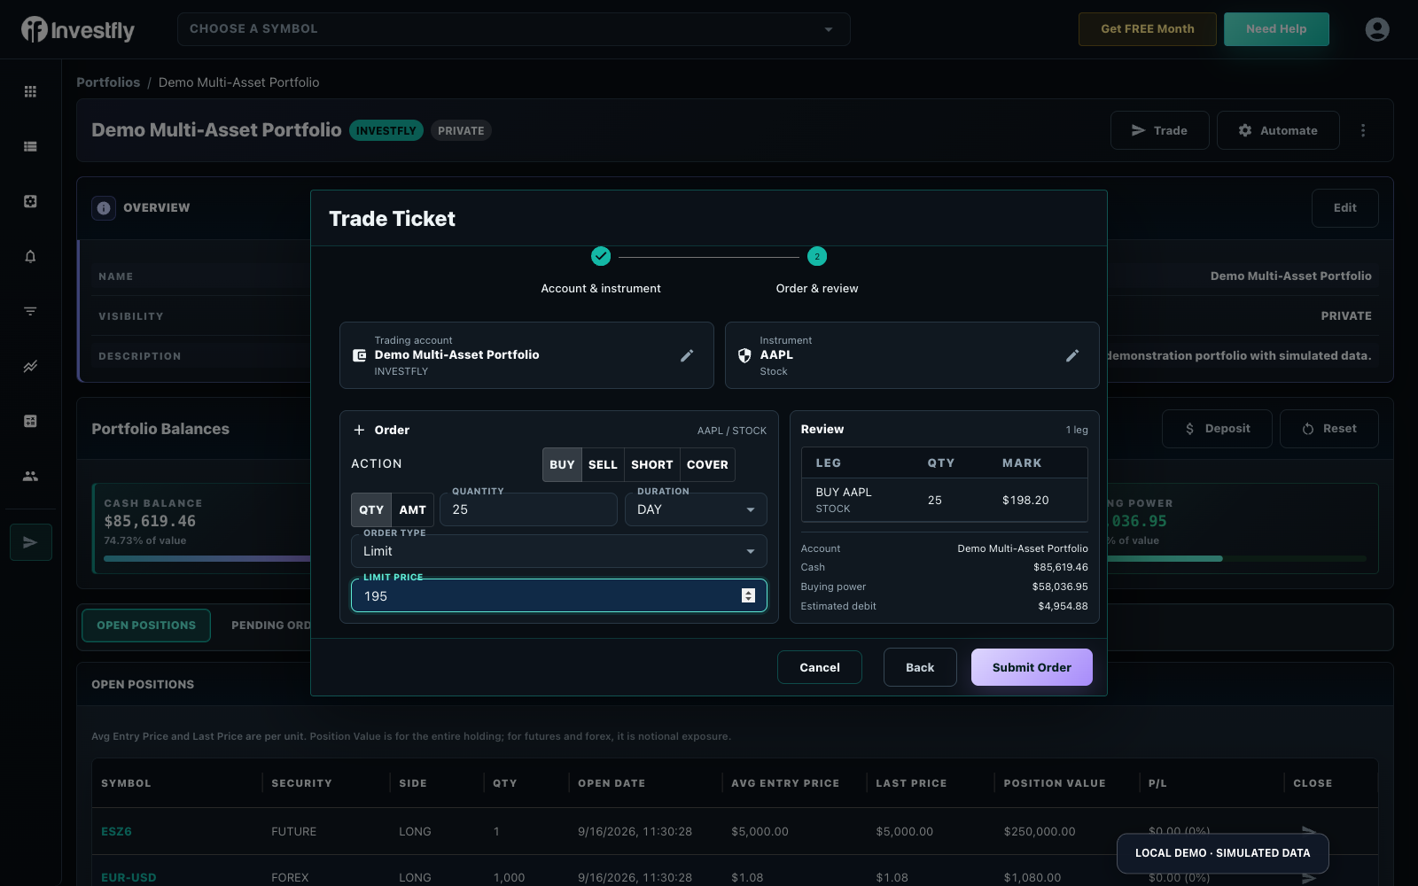1418x886 pixels.
Task: Open the Order Type Limit dropdown
Action: coord(559,551)
